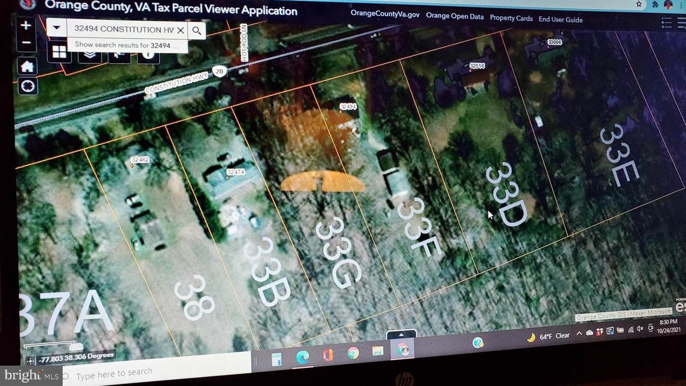The height and width of the screenshot is (386, 686).
Task: Open End User Guide link
Action: (561, 19)
